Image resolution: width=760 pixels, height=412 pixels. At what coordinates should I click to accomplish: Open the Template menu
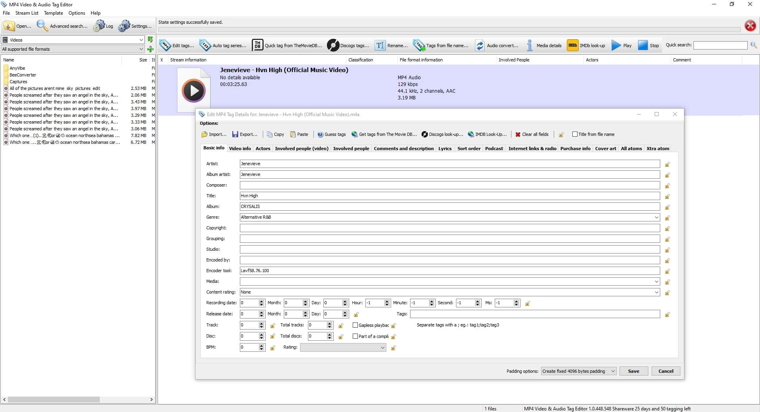coord(53,13)
